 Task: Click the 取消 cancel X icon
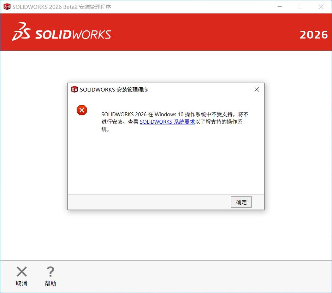coord(22,271)
